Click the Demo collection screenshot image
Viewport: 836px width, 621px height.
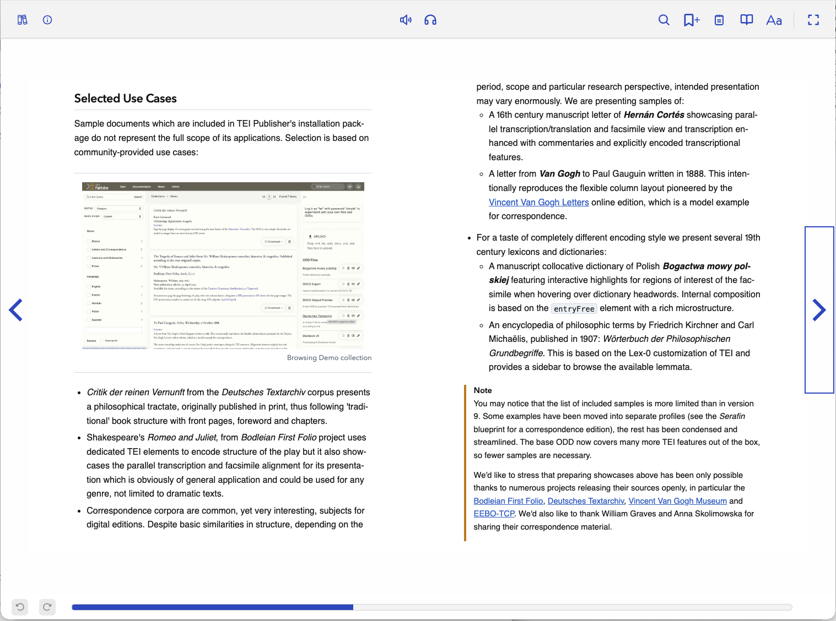223,266
